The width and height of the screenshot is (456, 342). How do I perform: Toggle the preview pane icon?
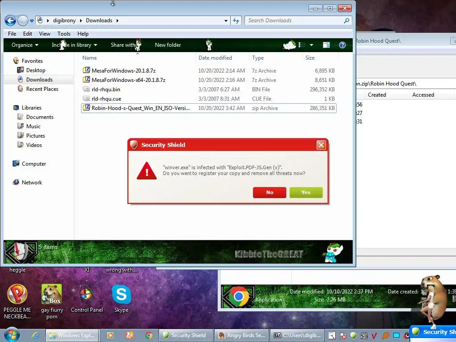click(x=326, y=45)
